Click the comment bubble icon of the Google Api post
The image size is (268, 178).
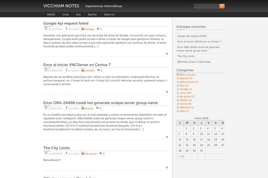(x=98, y=29)
